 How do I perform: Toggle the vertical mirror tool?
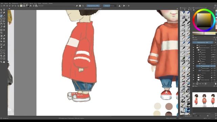pyautogui.click(x=124, y=6)
